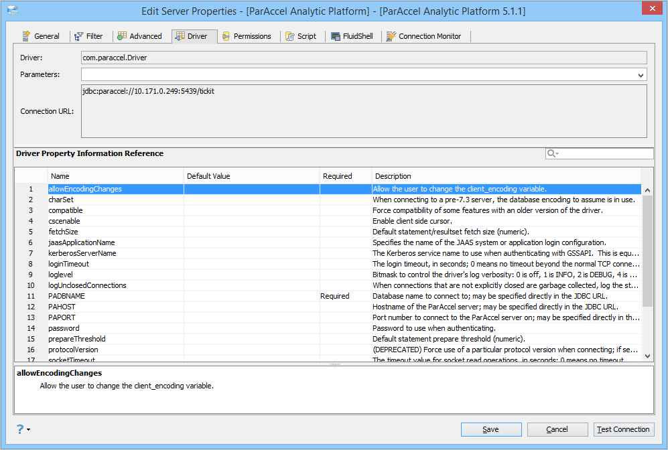Click the Driver class name field
This screenshot has width=668, height=450.
point(364,58)
